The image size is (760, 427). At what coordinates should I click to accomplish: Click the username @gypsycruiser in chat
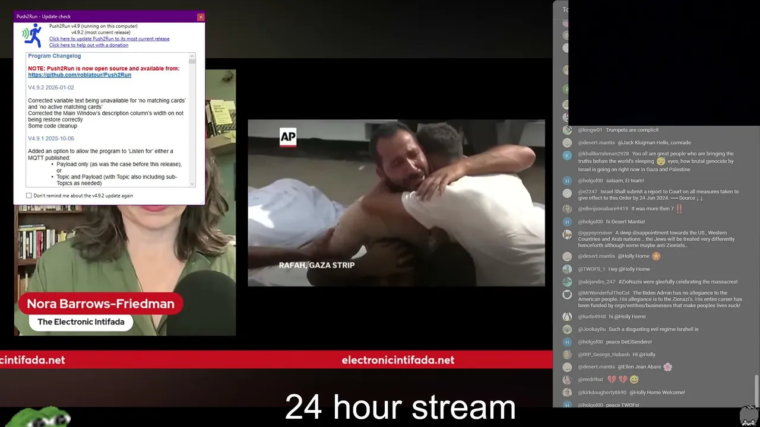tap(595, 232)
